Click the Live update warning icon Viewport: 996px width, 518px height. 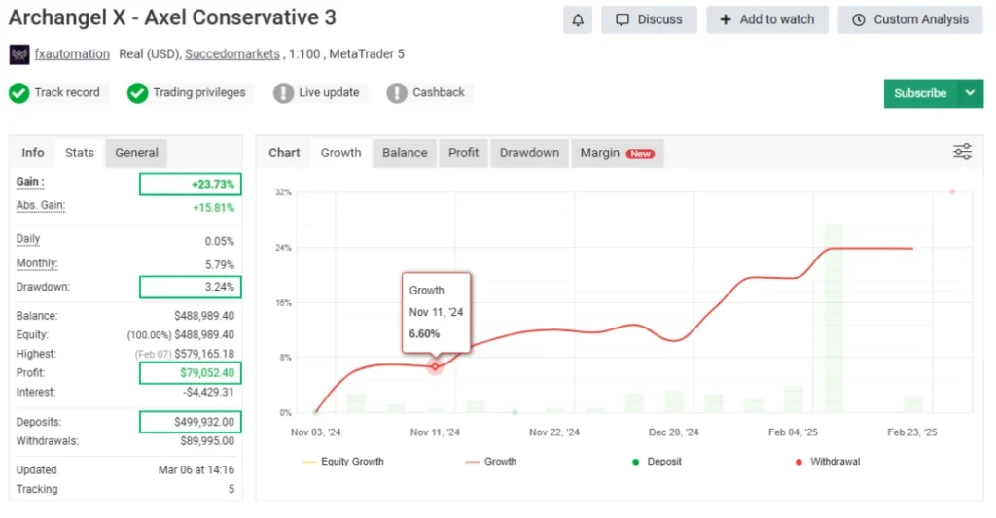tap(283, 93)
